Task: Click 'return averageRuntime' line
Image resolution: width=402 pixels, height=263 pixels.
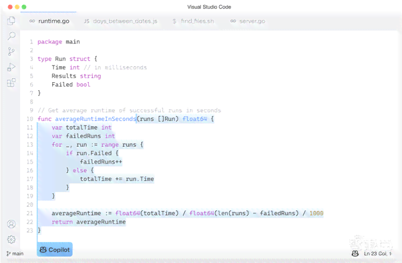Action: click(88, 222)
